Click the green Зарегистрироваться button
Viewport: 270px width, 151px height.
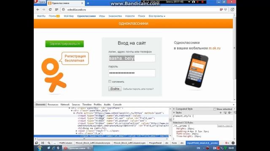(x=65, y=44)
